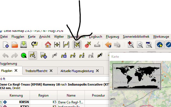171x107 pixels.
Task: Go back in map position history
Action: [x=108, y=45]
